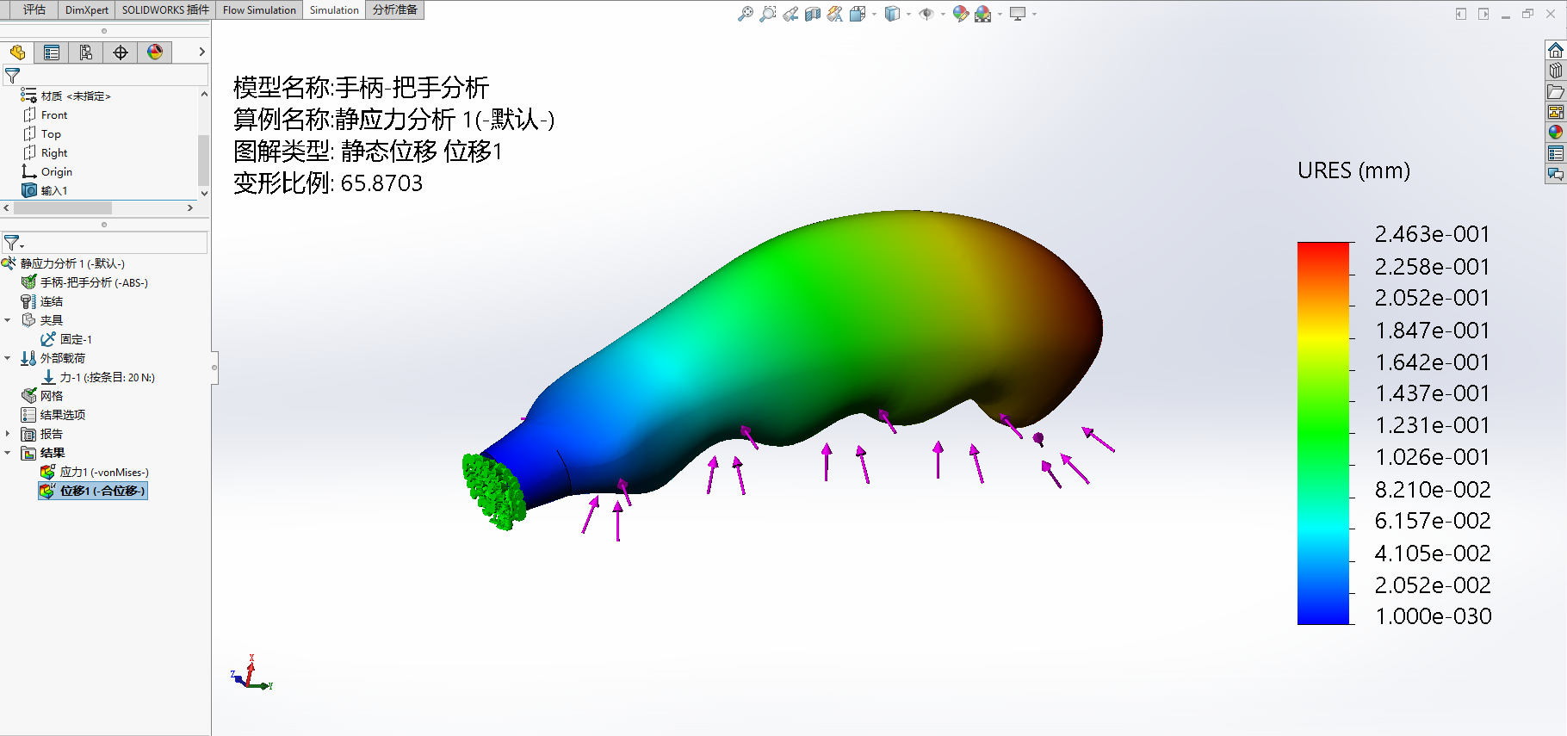Open the Design Library icon in the task pane
The height and width of the screenshot is (736, 1567).
(1555, 71)
